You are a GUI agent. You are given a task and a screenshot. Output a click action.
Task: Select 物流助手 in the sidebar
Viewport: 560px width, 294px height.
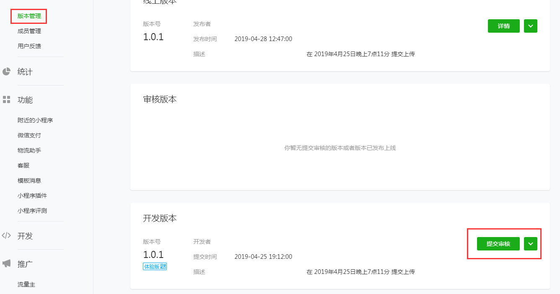[29, 150]
